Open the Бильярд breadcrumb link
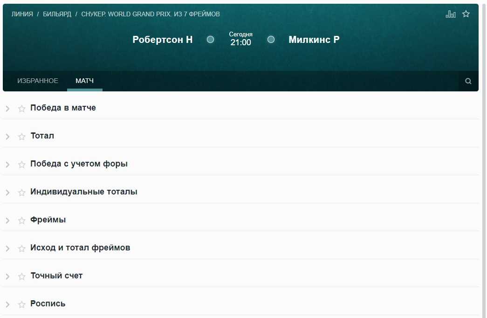487x318 pixels. click(57, 14)
